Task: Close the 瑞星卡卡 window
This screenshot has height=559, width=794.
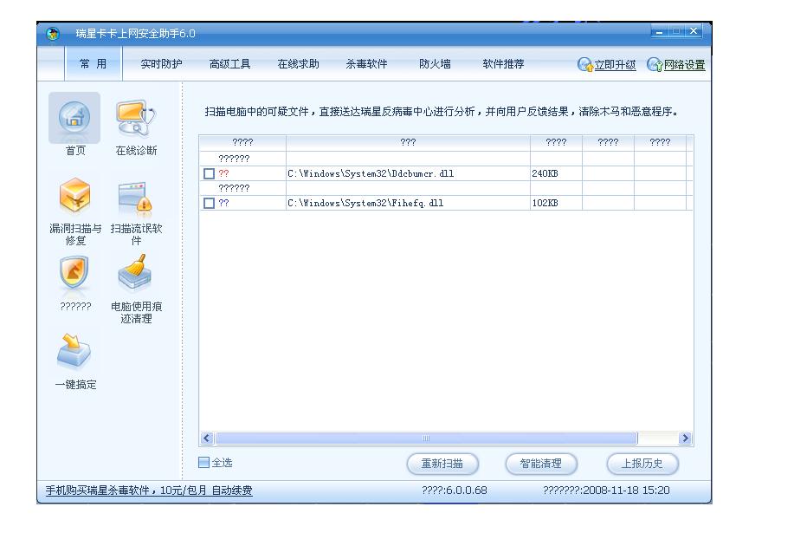Action: (694, 31)
